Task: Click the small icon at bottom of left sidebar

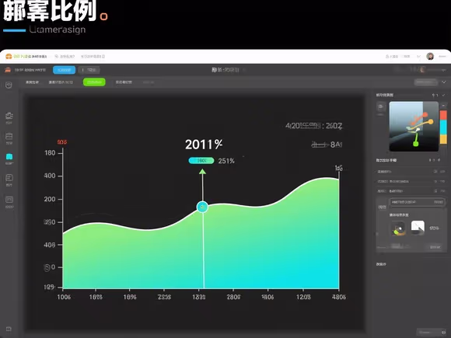Action: coord(9,329)
